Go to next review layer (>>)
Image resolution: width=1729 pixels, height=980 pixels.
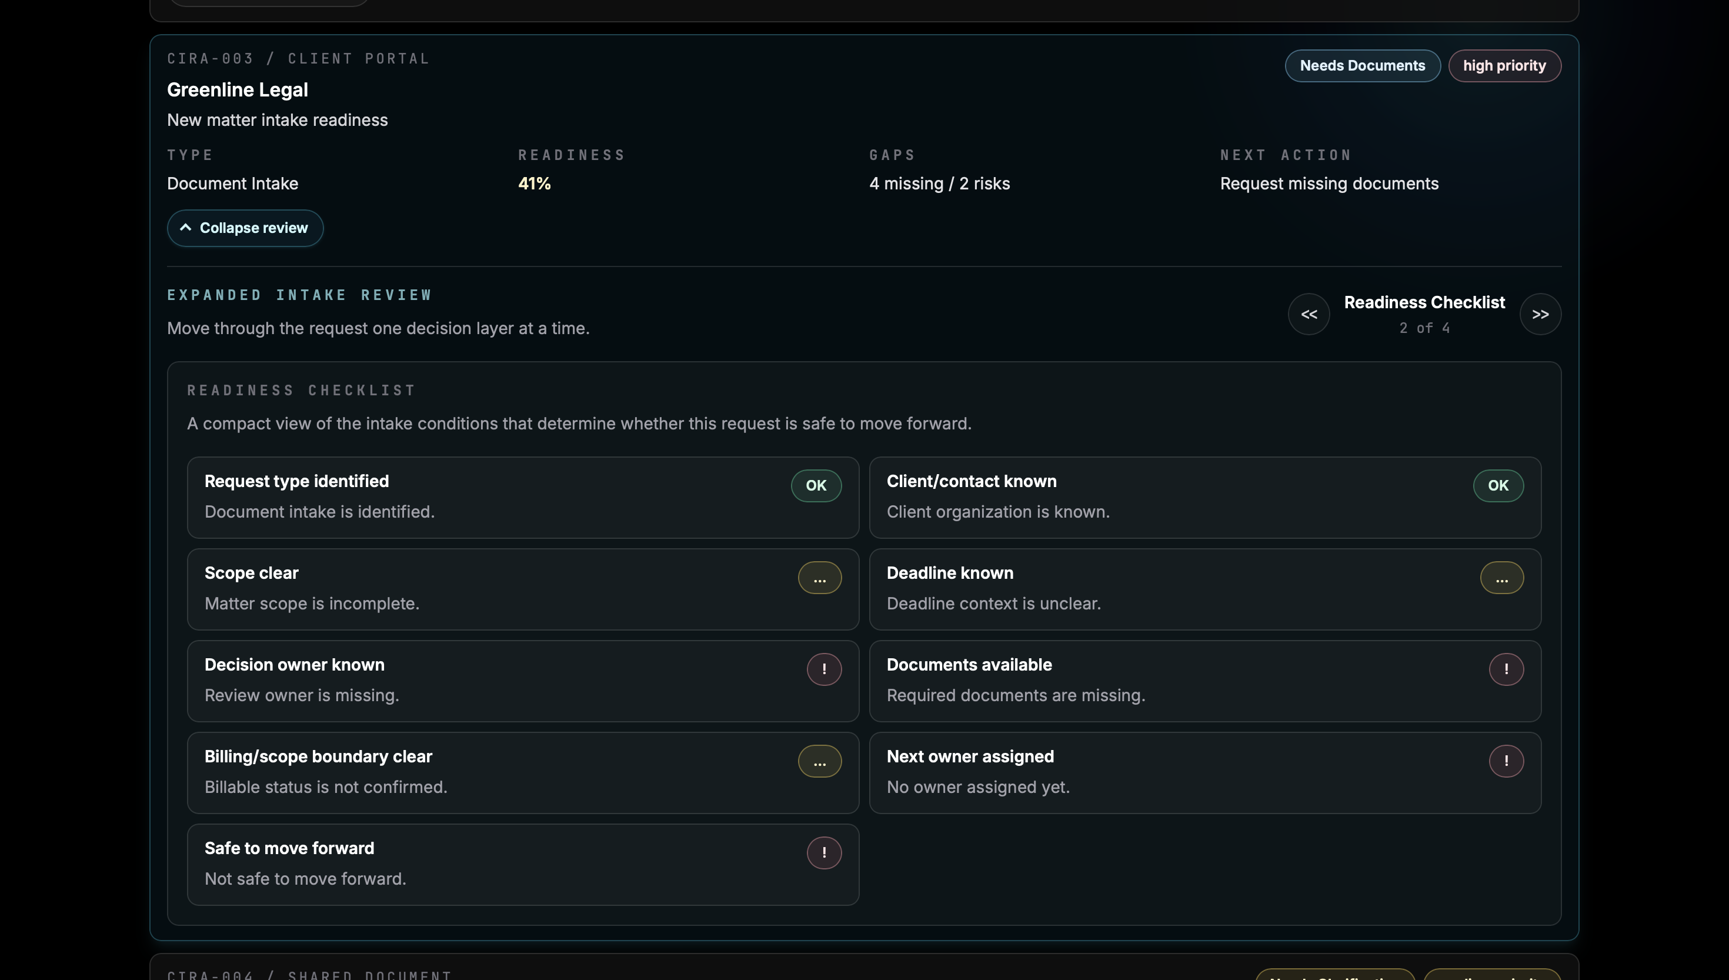[x=1540, y=314]
